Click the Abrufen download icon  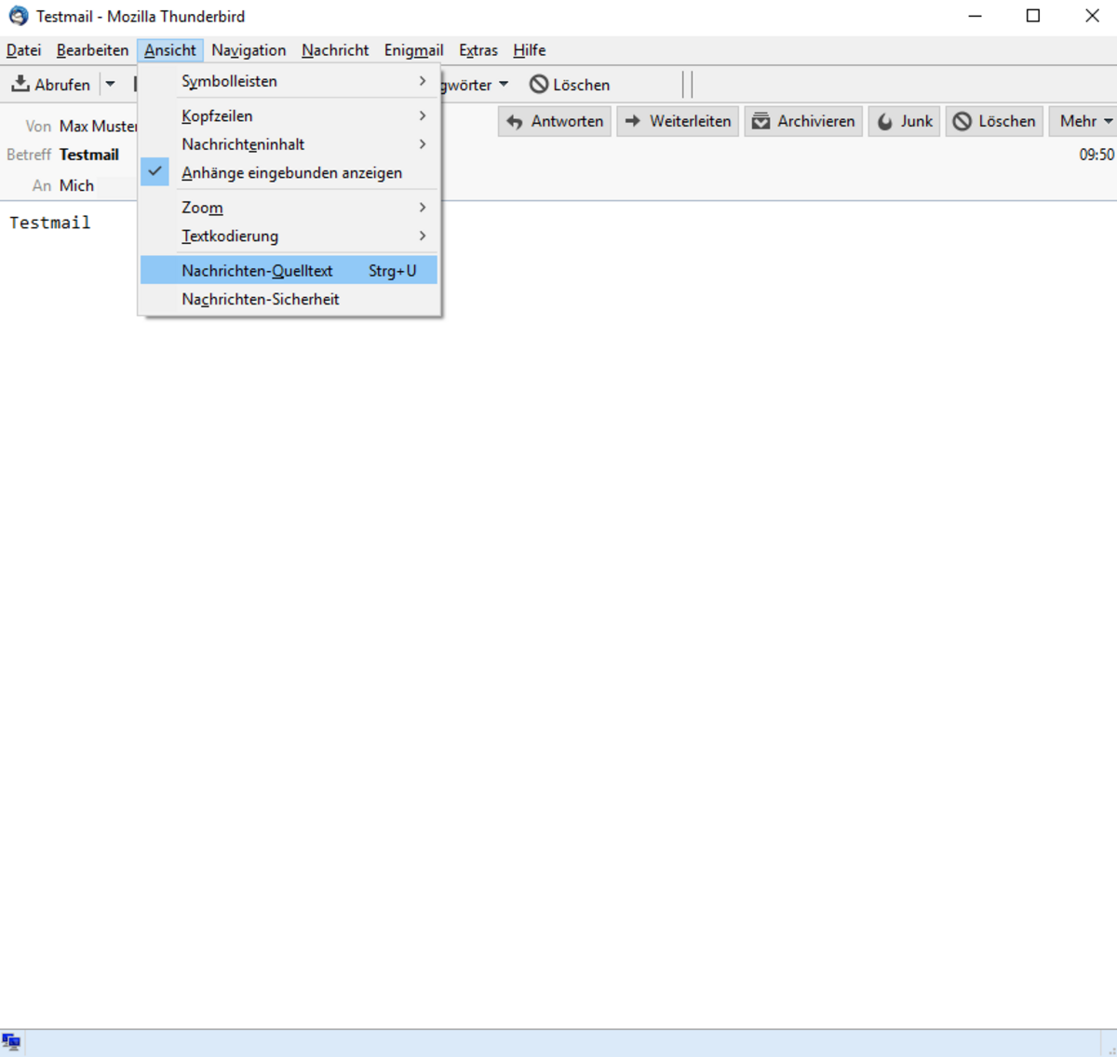point(20,84)
